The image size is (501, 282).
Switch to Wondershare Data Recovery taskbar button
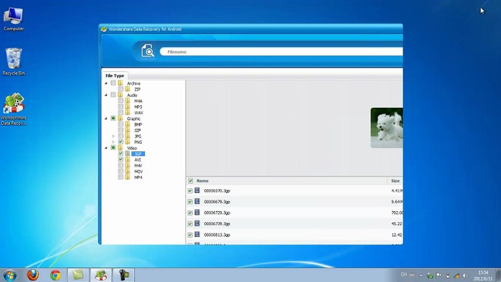(101, 275)
